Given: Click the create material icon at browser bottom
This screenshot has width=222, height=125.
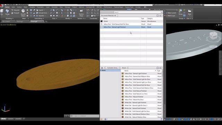Looking at the screenshot, I should 101,119.
